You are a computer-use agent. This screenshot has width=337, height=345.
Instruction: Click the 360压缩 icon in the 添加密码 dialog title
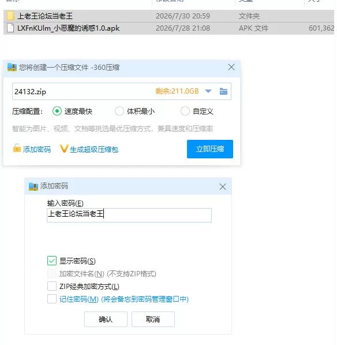click(x=33, y=186)
